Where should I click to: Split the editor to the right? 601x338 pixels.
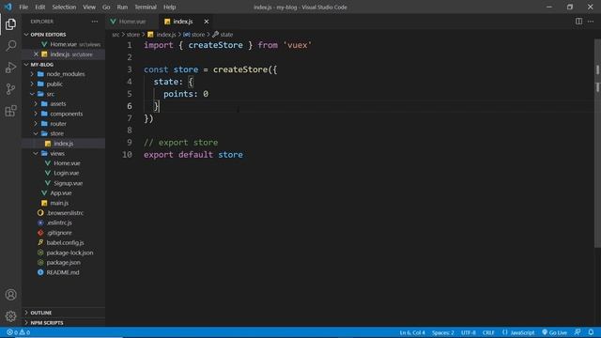[578, 22]
